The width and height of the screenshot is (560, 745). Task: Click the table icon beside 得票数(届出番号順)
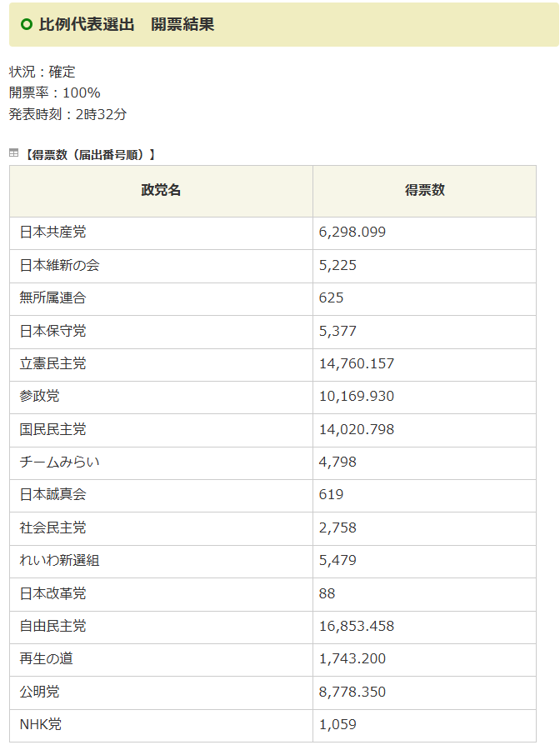[x=14, y=153]
